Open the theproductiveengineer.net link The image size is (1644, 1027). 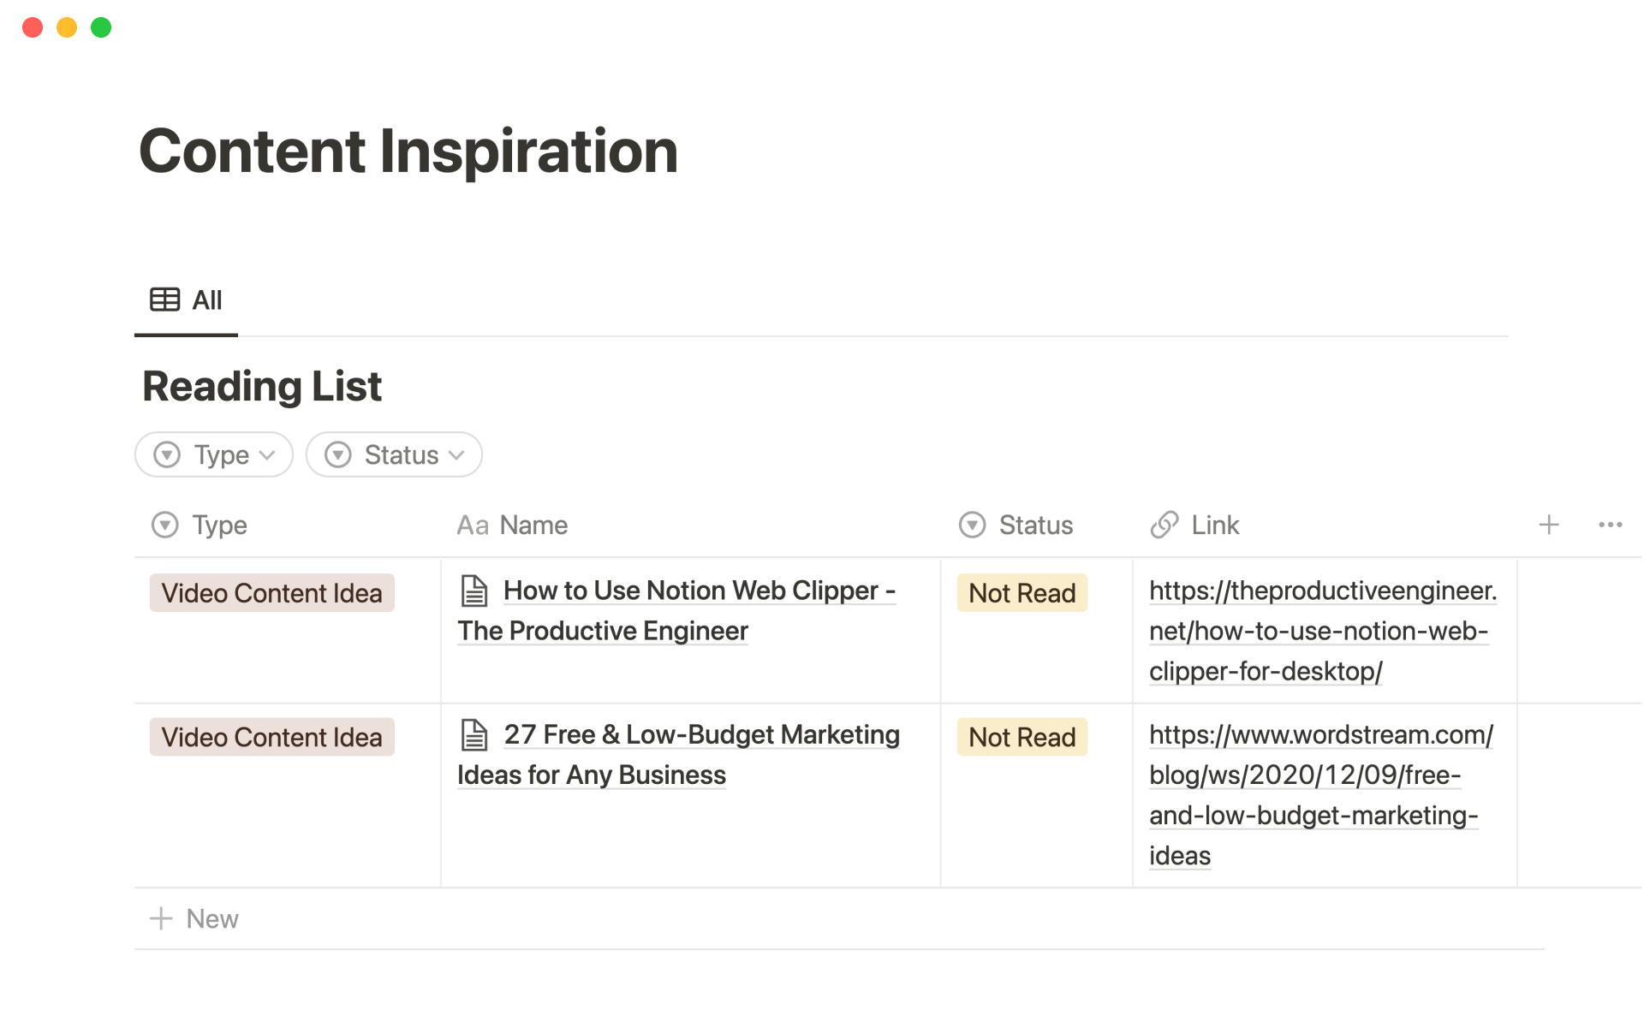(1321, 631)
